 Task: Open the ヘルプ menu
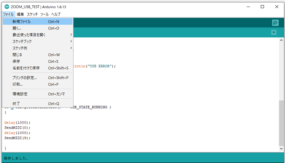pos(56,14)
